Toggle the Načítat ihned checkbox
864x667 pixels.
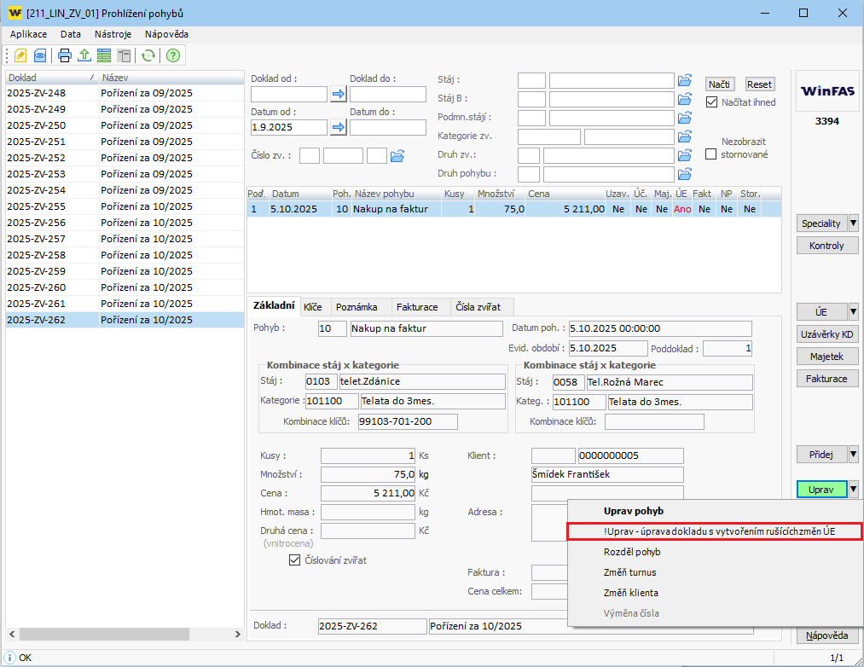click(x=712, y=101)
